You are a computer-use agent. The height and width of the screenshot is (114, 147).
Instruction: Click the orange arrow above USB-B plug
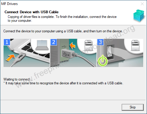coord(72,46)
